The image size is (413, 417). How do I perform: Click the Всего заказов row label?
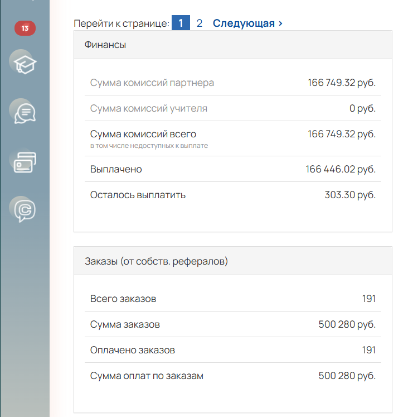tap(123, 299)
